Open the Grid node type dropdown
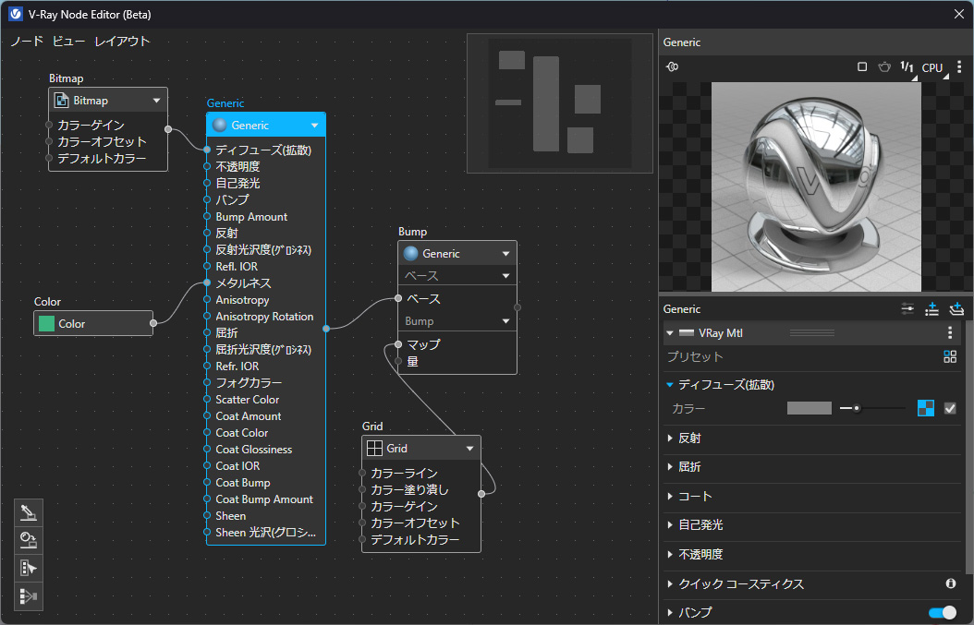Image resolution: width=974 pixels, height=625 pixels. 469,449
